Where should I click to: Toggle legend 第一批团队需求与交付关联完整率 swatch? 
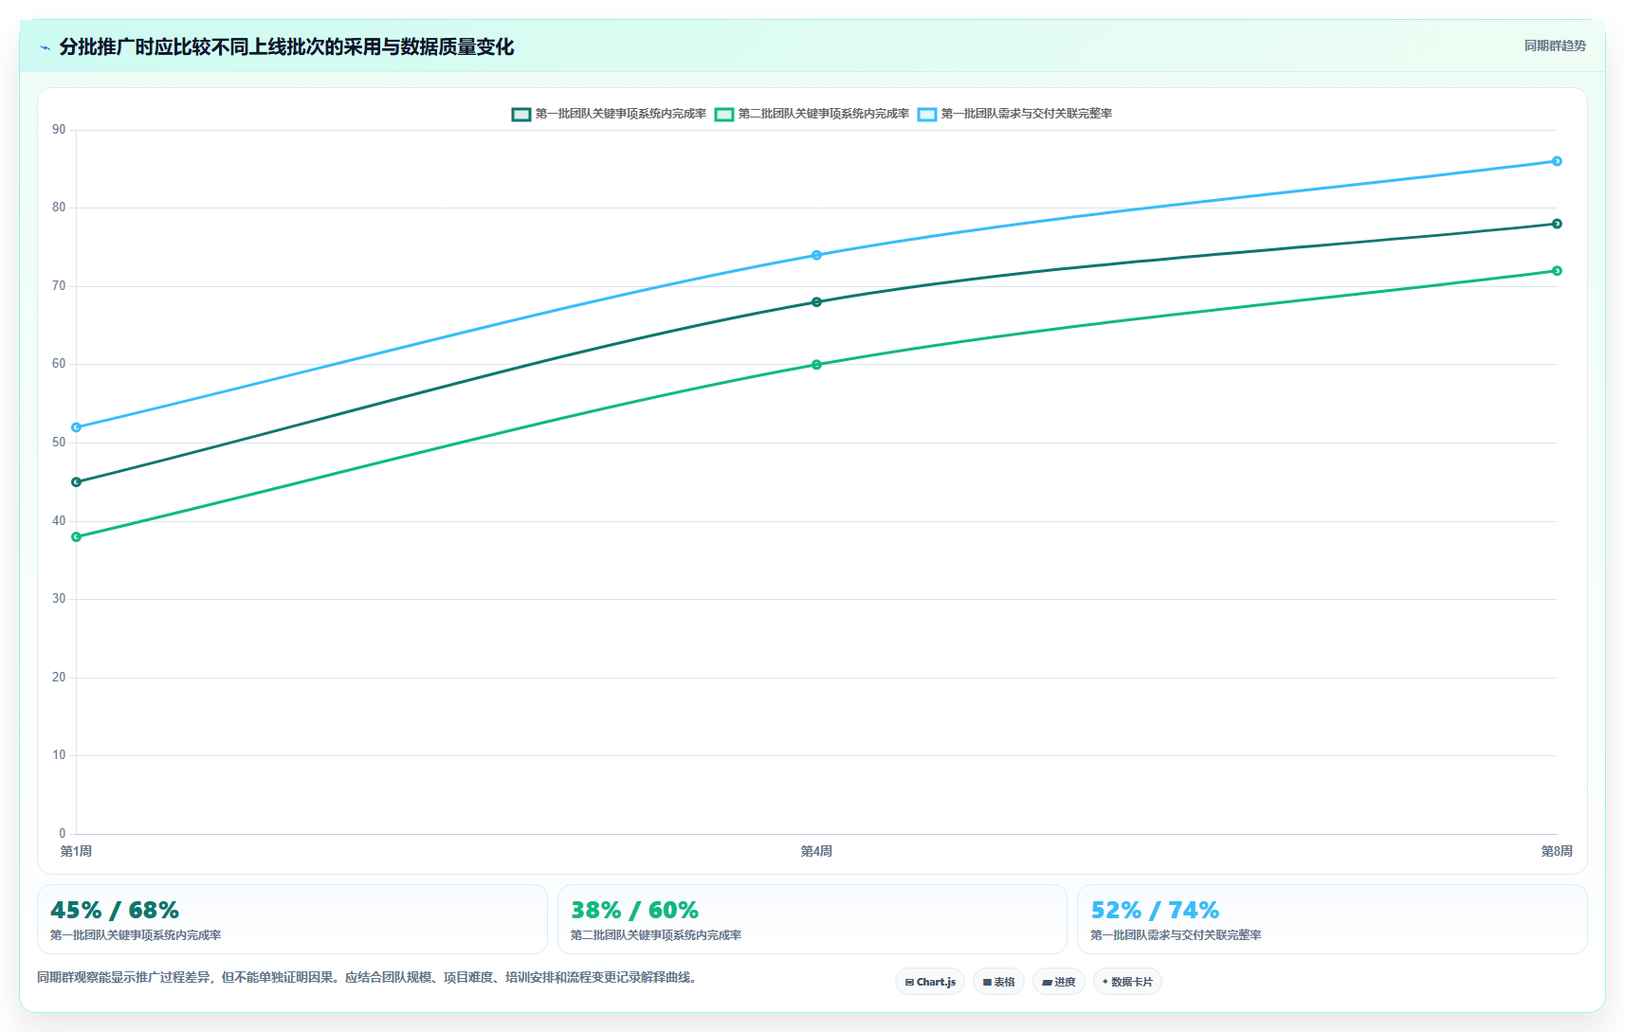[927, 114]
